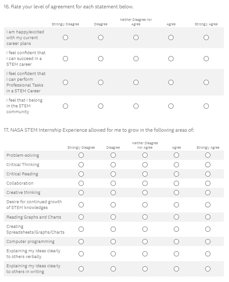Select Agree for Reading Graphs and Charts
The height and width of the screenshot is (282, 229).
pos(176,217)
